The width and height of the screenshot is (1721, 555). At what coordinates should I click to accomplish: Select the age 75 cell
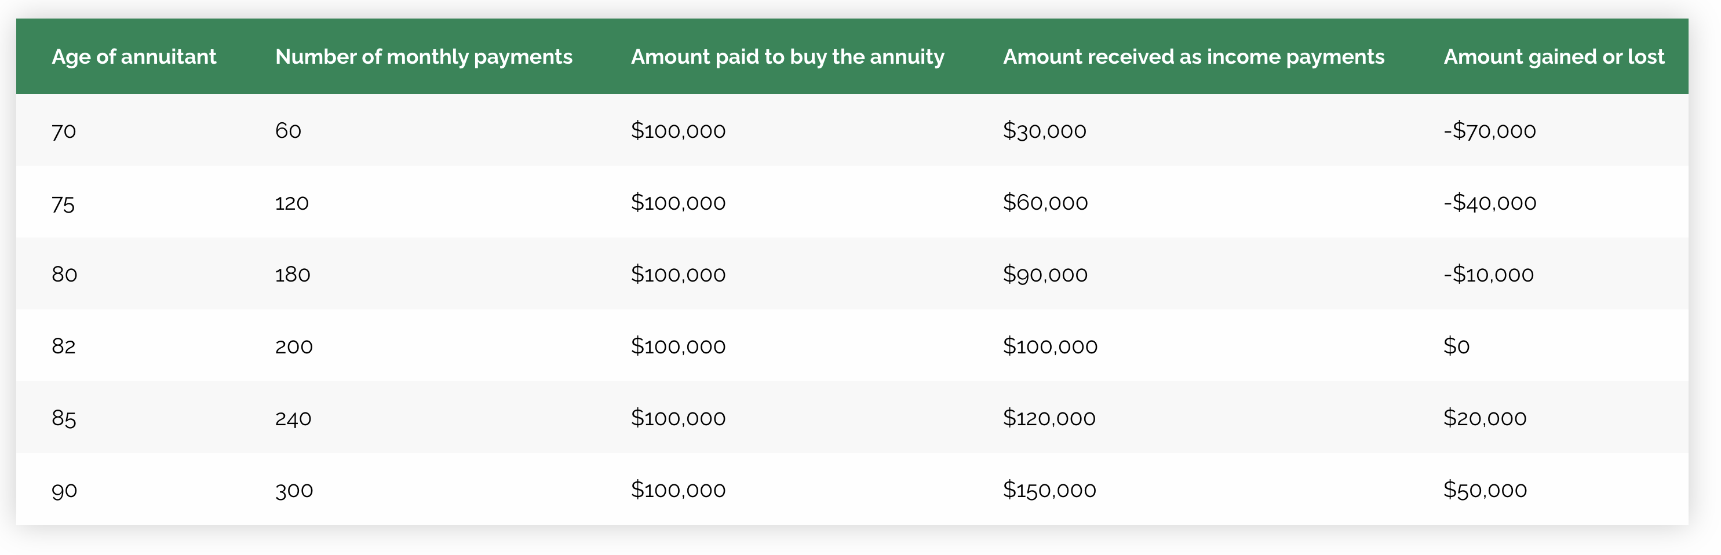click(64, 203)
